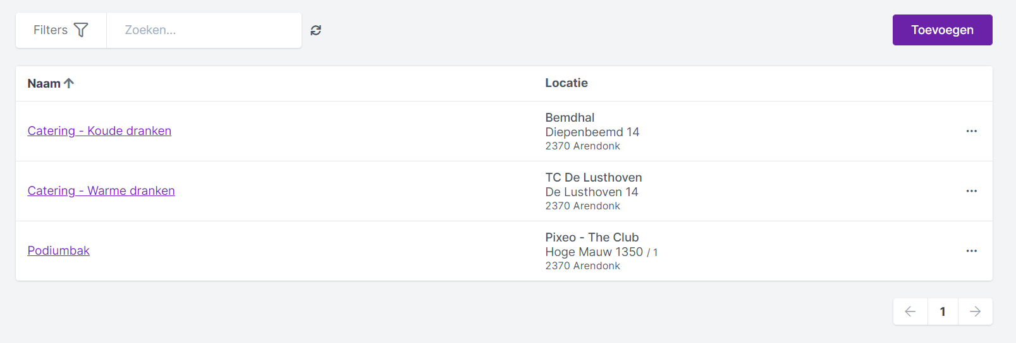Open the options menu for Catering - Koude dranken

point(972,131)
